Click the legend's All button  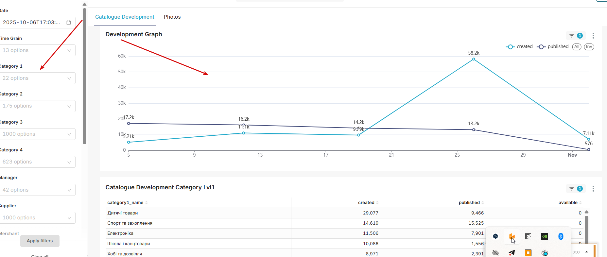pyautogui.click(x=577, y=47)
